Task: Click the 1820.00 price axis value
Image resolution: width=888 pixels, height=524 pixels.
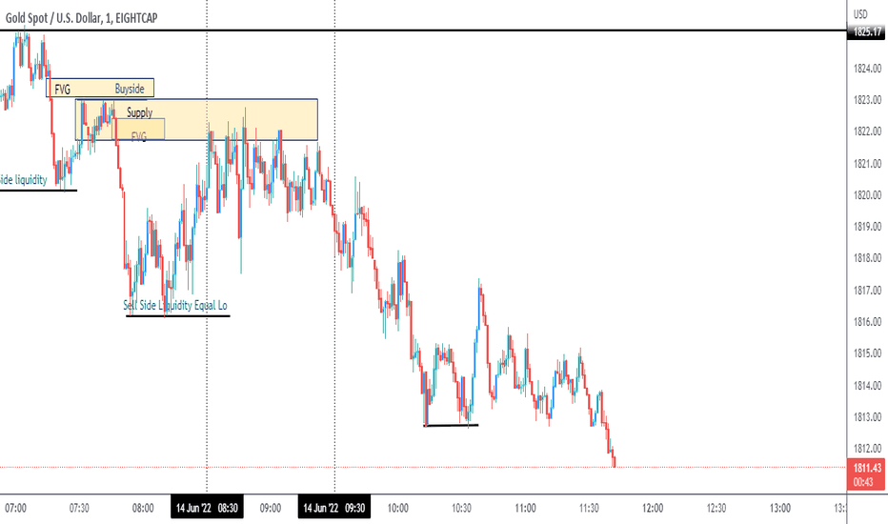Action: point(868,195)
